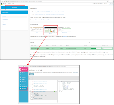This screenshot has width=114, height=105.
Task: Click the Visualize label in Kibana sidebar
Action: click(24, 75)
